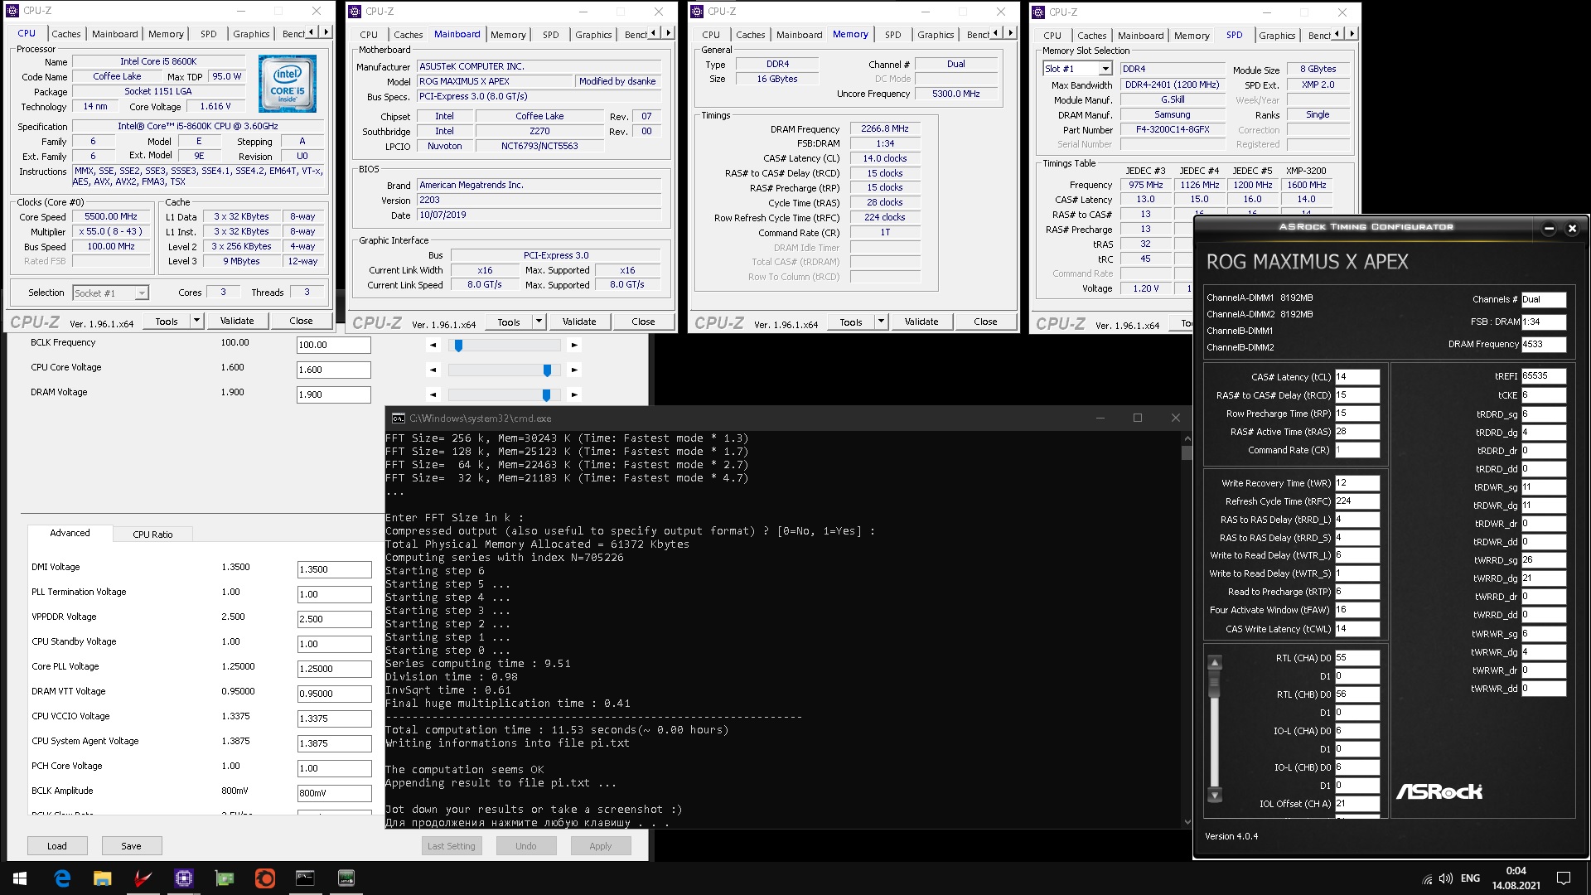Click the Save profile button
The height and width of the screenshot is (895, 1591).
[131, 846]
